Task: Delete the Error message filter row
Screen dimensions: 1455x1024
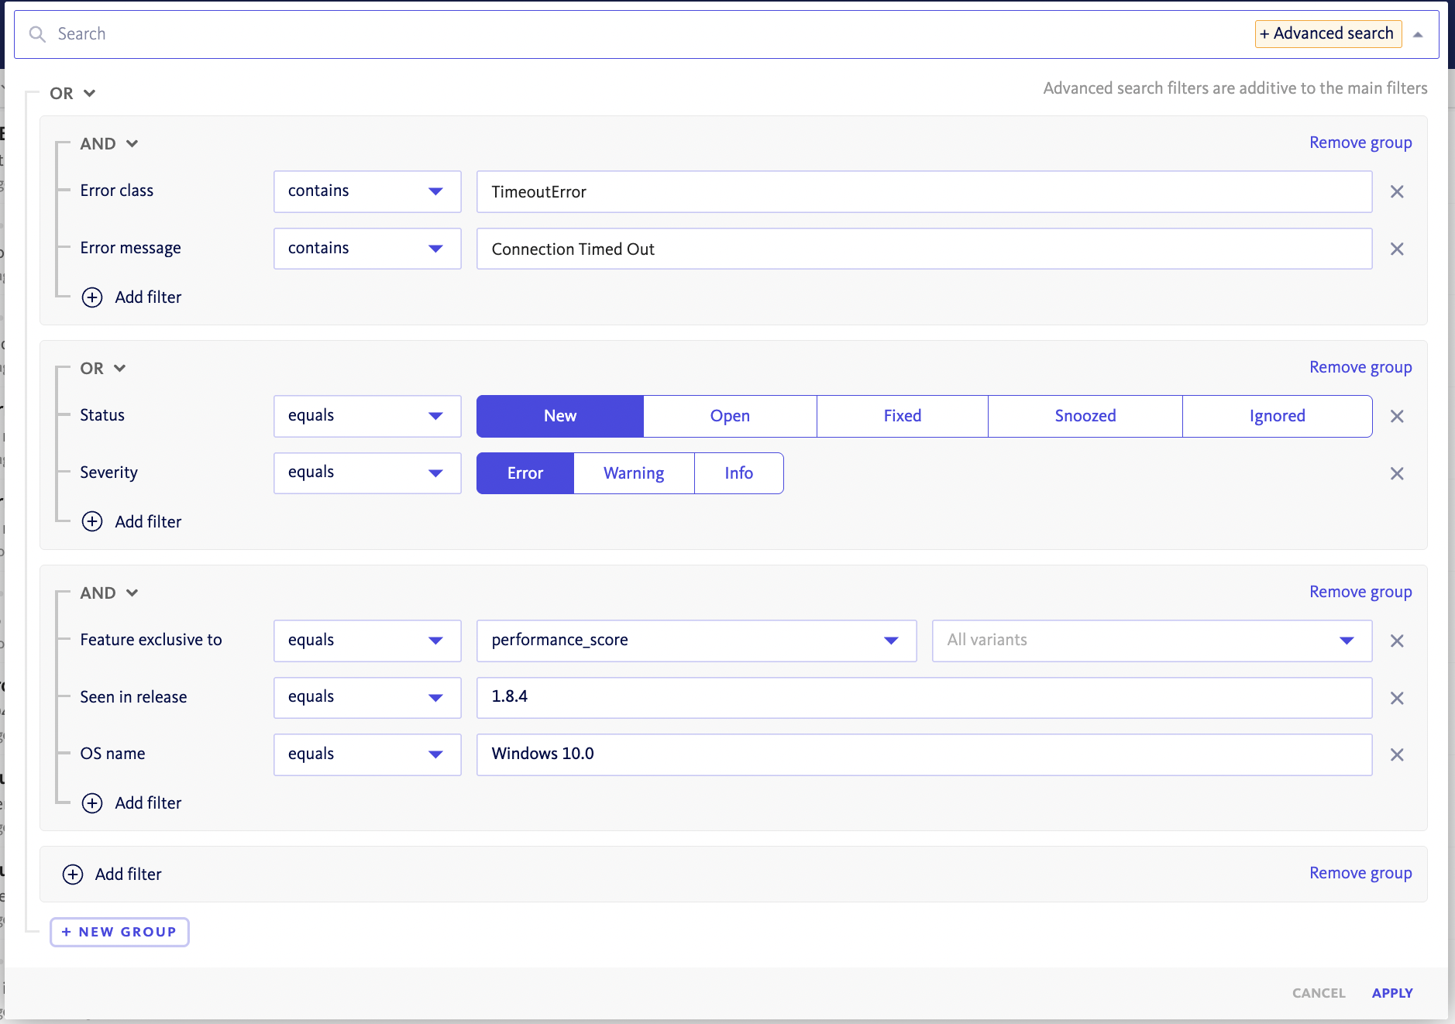Action: [1396, 249]
